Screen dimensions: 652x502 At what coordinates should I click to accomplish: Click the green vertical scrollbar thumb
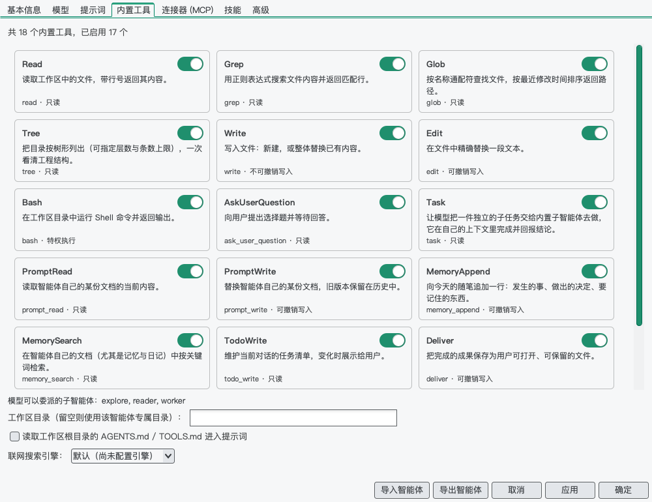(639, 186)
